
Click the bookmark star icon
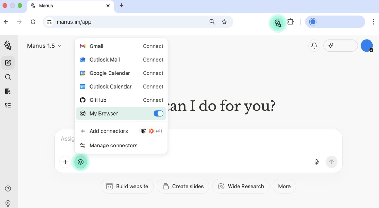tap(224, 22)
